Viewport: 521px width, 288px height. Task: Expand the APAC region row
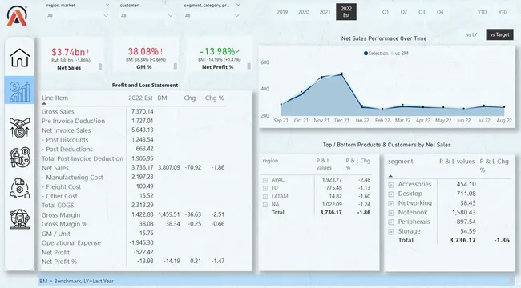[265, 180]
